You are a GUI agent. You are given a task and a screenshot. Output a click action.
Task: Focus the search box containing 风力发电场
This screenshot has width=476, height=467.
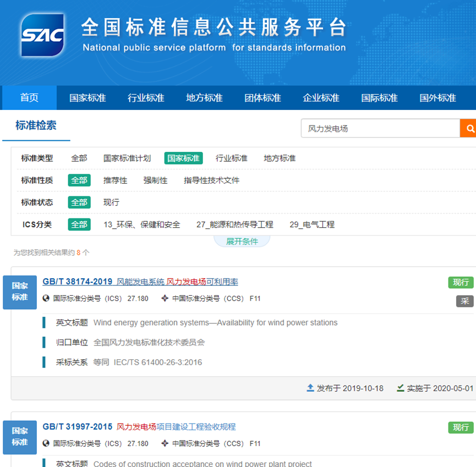(x=380, y=128)
